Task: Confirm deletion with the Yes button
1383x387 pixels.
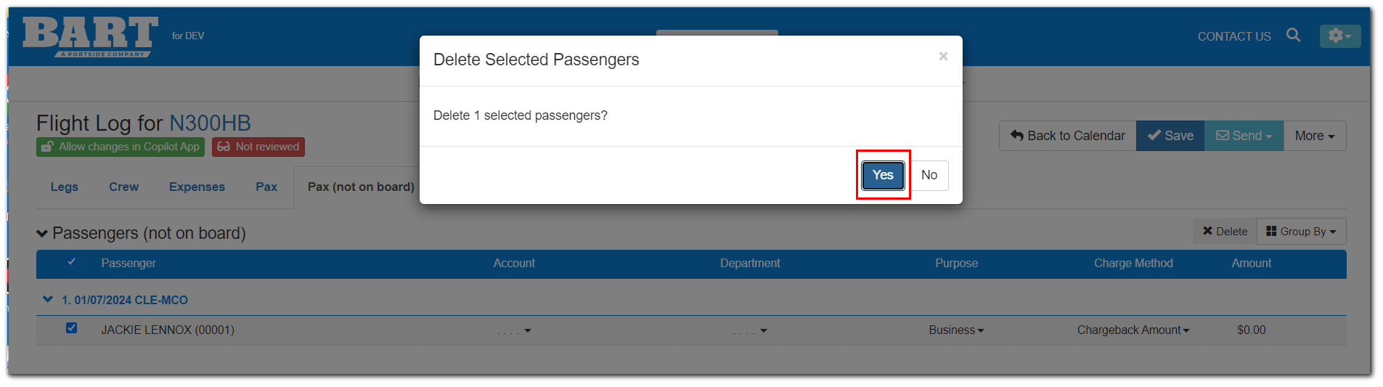Action: pos(883,175)
